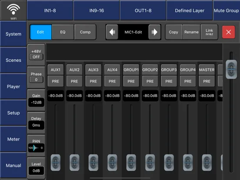
Task: Switch to the IN9-16 layer tab
Action: [x=97, y=10]
